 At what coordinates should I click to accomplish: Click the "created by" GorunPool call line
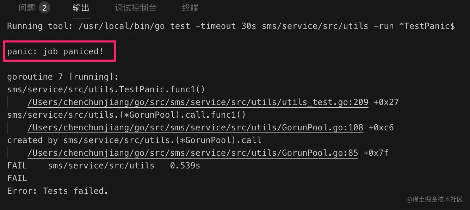134,140
